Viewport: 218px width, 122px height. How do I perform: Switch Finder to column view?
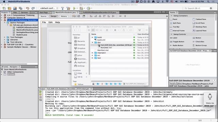[97, 30]
